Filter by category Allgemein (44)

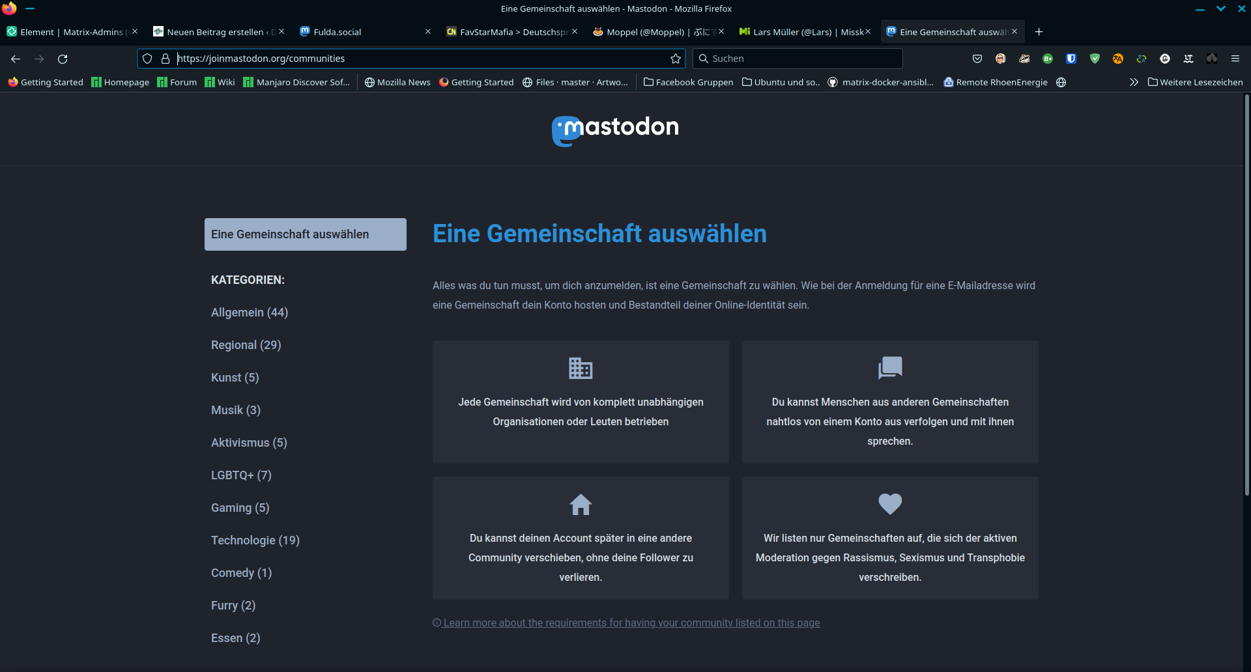tap(250, 313)
